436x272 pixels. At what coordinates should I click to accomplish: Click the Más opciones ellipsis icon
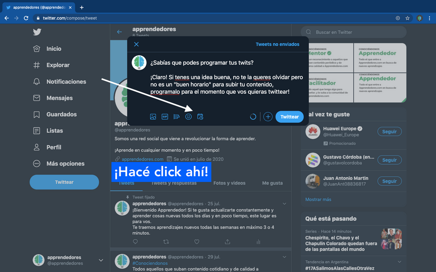point(37,163)
